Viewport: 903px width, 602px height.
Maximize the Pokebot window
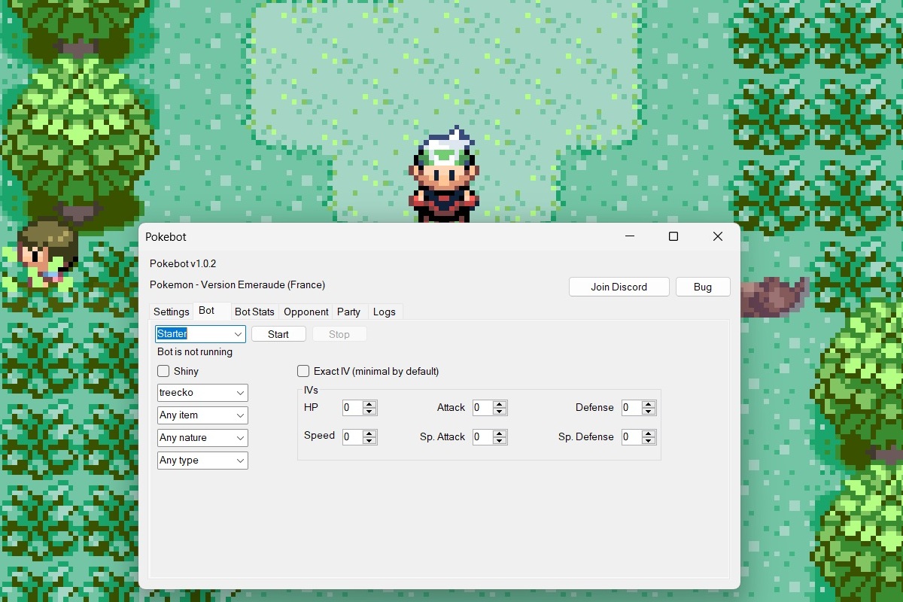673,236
